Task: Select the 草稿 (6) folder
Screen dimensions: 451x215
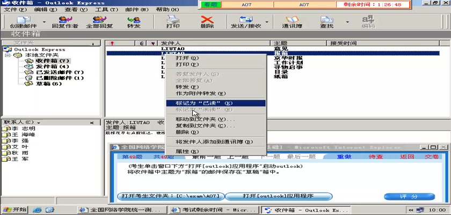Action: [49, 84]
